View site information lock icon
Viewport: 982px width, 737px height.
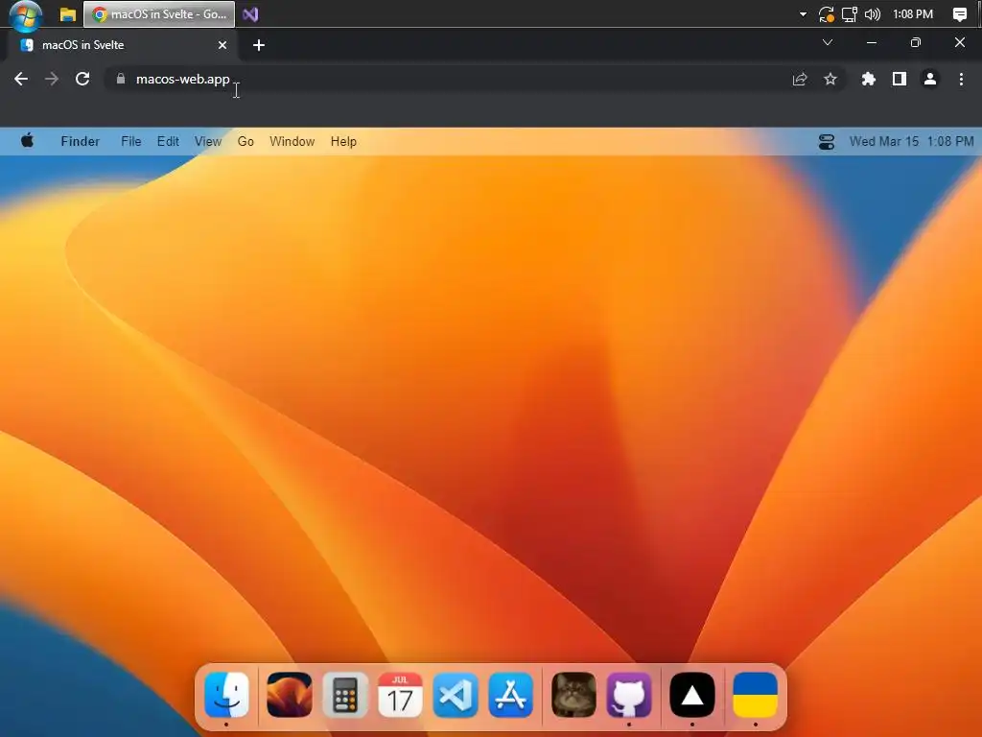tap(121, 79)
